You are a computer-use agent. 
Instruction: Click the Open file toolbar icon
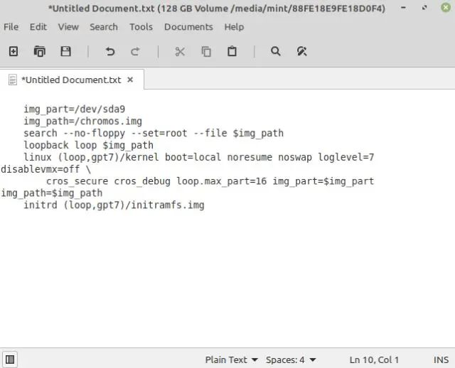coord(40,51)
